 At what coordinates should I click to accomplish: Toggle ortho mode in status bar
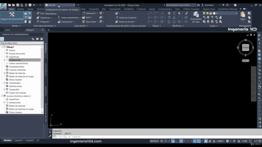(x=177, y=141)
